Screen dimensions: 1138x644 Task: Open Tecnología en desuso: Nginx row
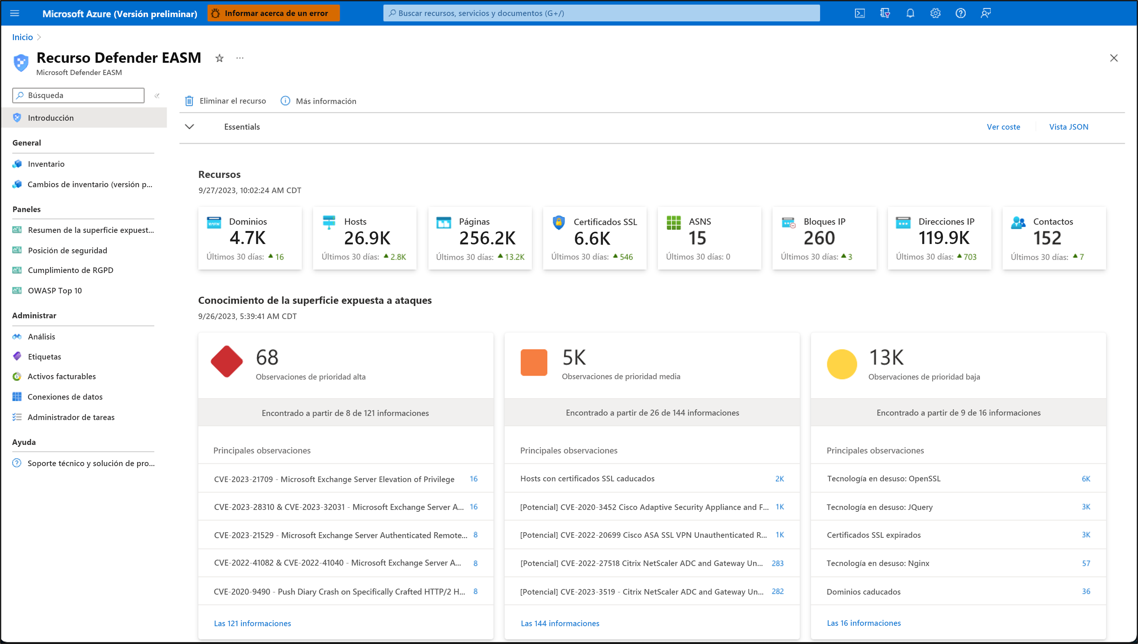958,563
